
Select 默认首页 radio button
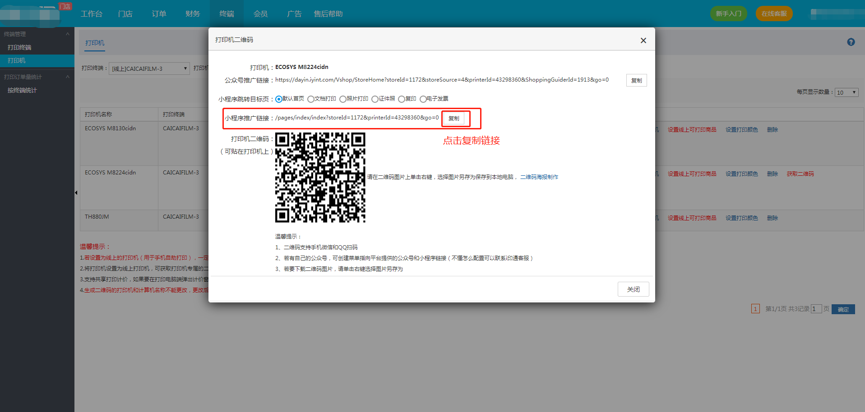point(279,99)
